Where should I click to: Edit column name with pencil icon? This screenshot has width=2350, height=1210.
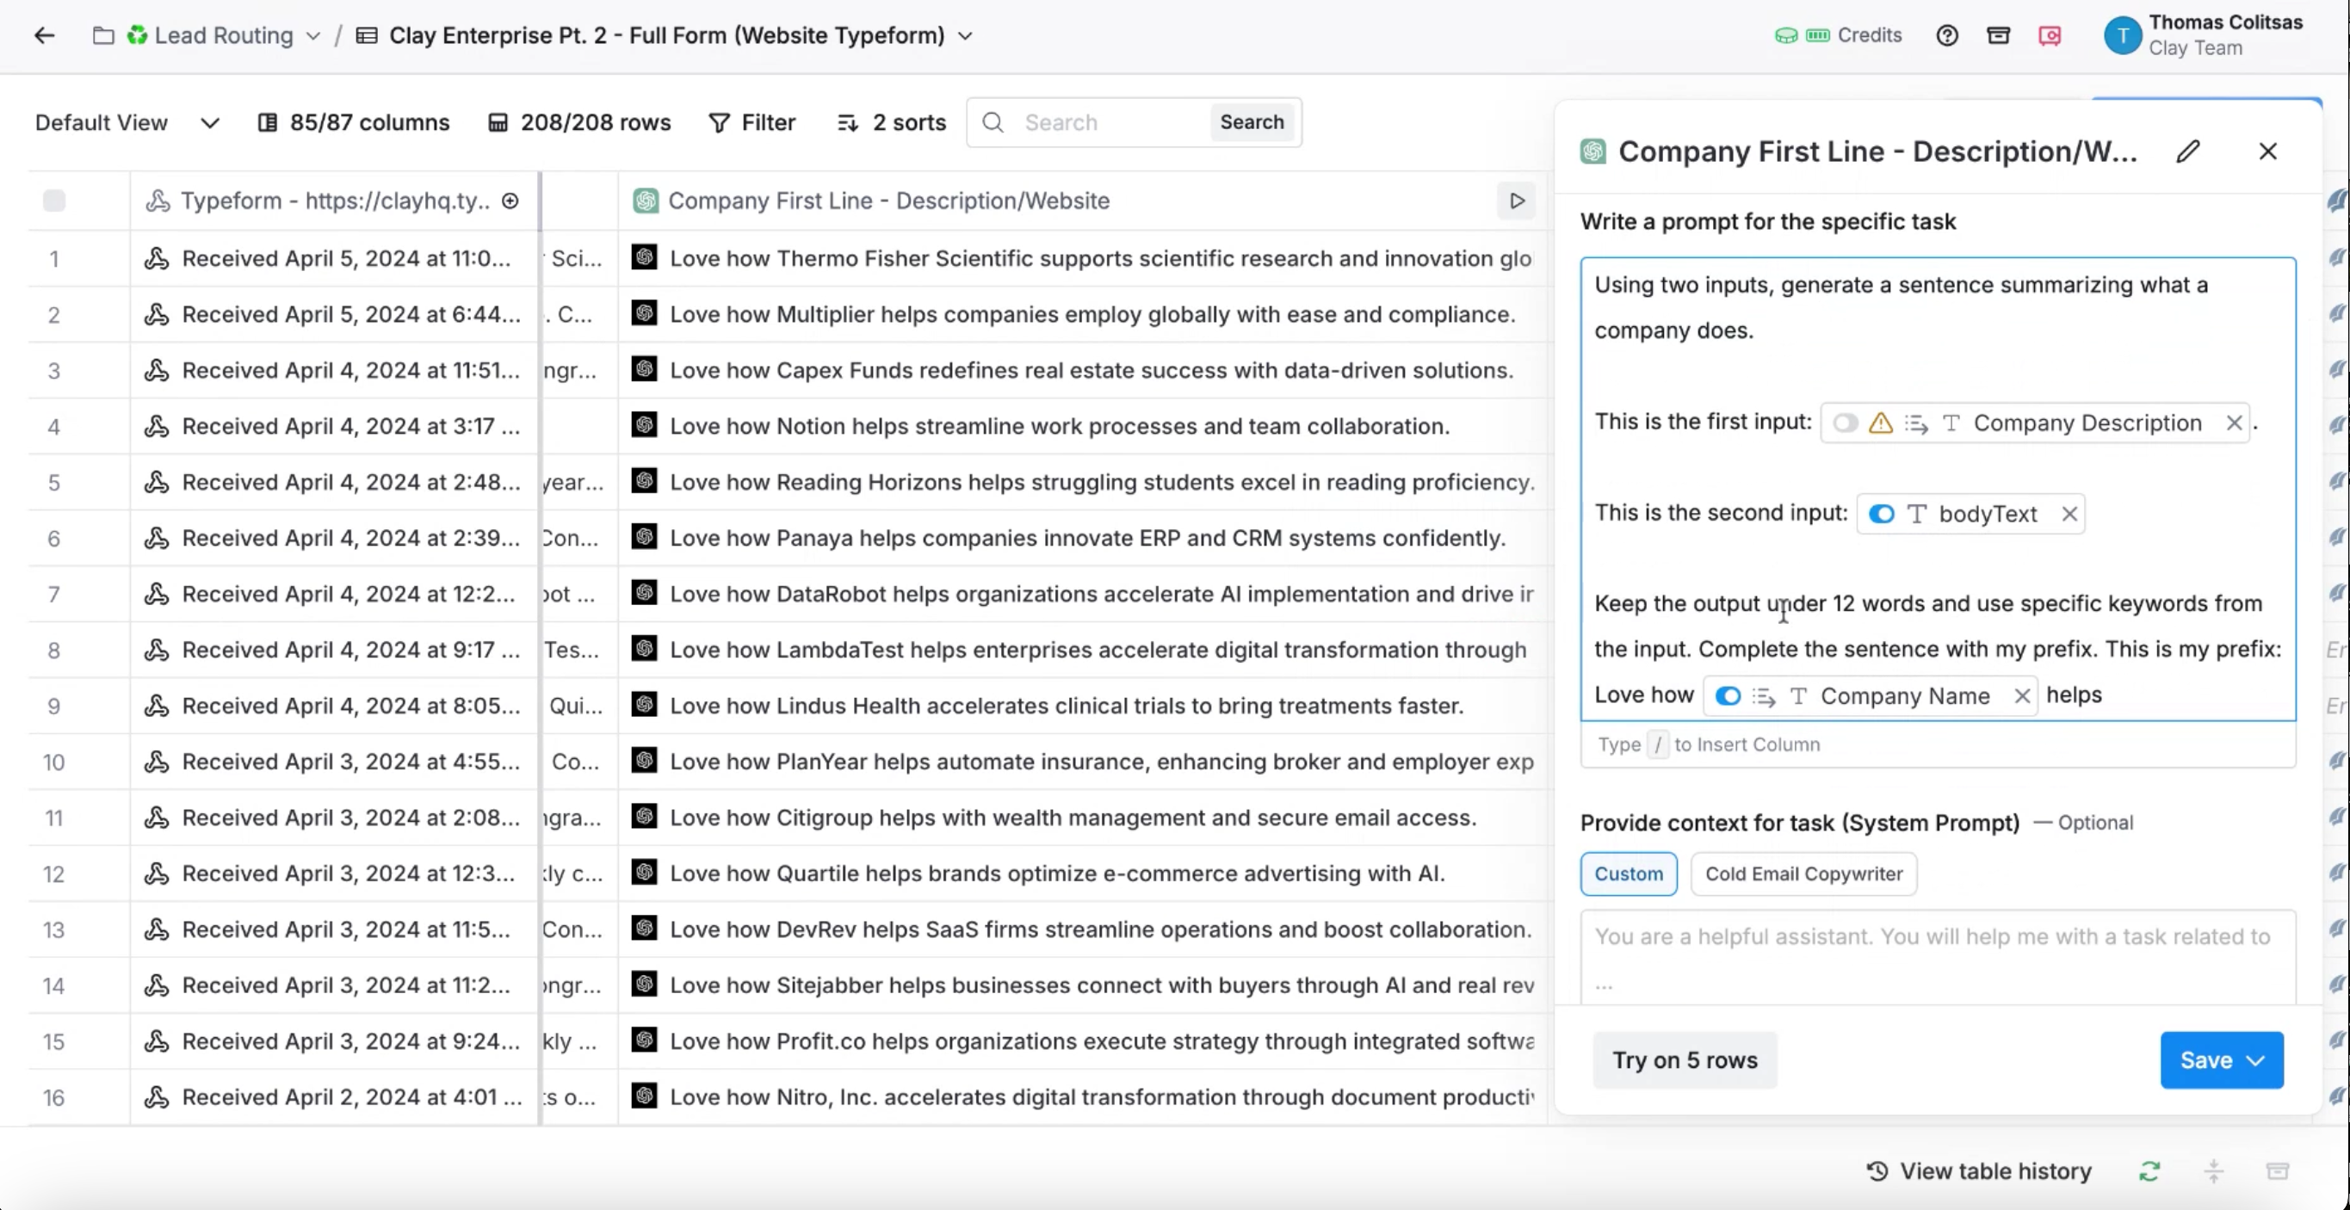(x=2187, y=151)
